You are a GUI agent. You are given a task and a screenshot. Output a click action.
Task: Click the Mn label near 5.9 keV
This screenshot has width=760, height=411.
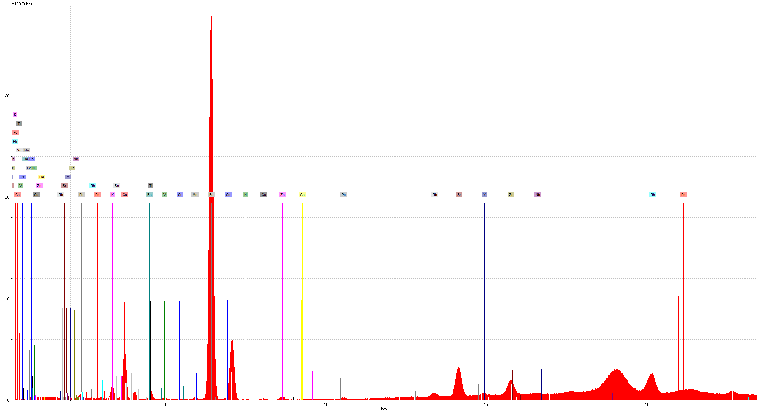click(195, 195)
